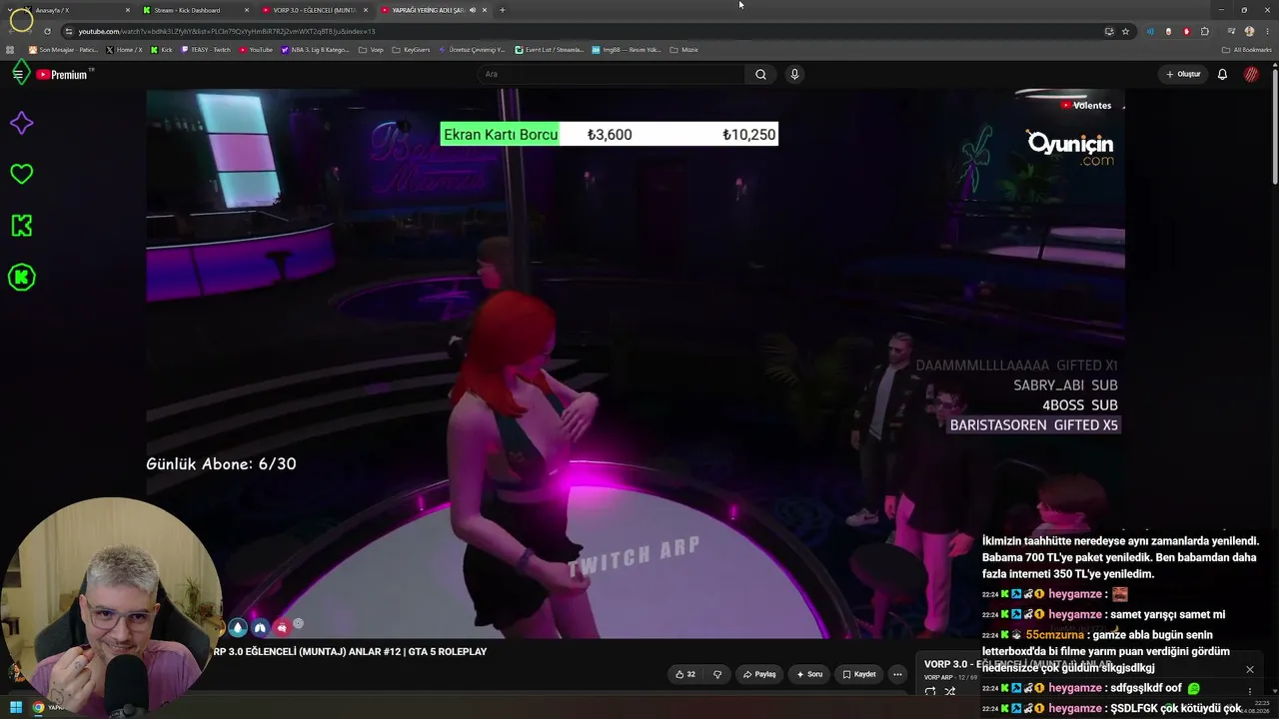The image size is (1279, 719).
Task: Switch to the Anasayfa / X tab
Action: coord(75,10)
